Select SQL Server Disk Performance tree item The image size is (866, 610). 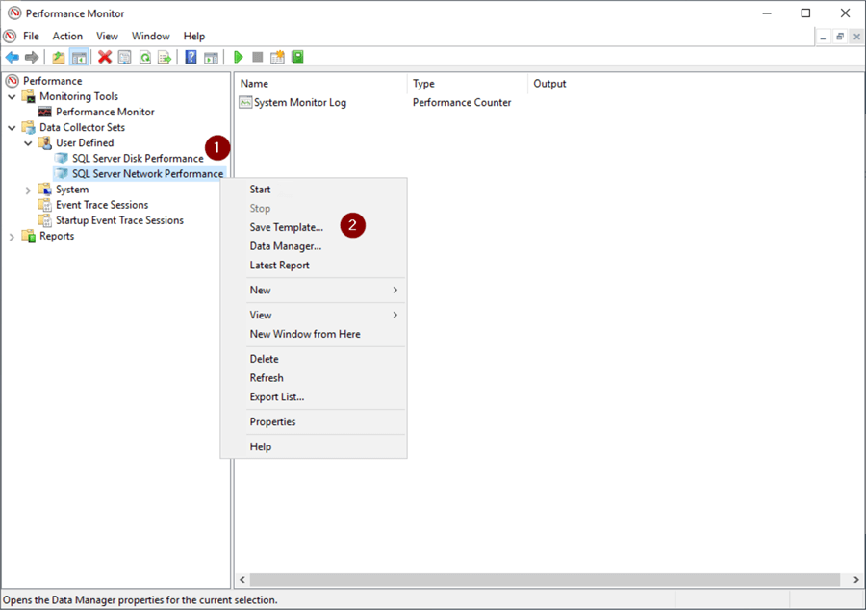tap(137, 159)
